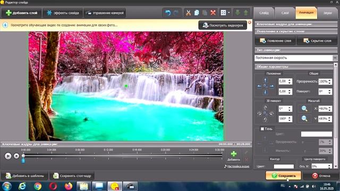Adjust the Поворот rotation spinner
This screenshot has width=340, height=191.
[329, 91]
